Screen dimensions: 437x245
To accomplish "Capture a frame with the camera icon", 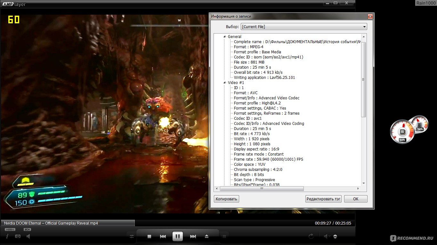I will (x=18, y=236).
